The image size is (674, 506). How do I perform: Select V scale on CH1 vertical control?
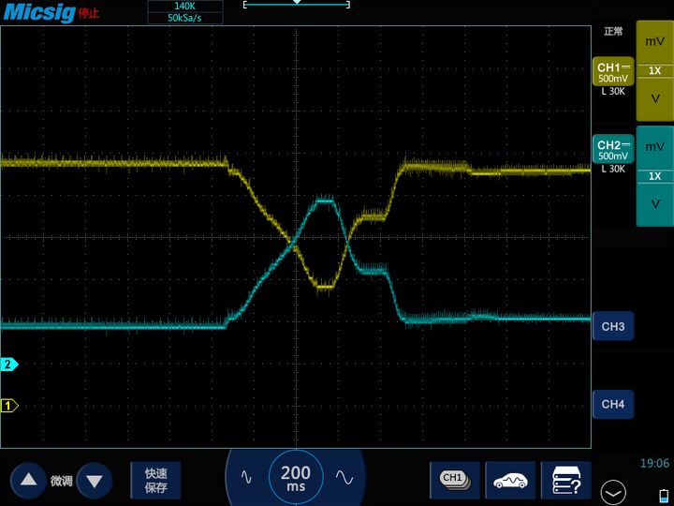[x=654, y=98]
